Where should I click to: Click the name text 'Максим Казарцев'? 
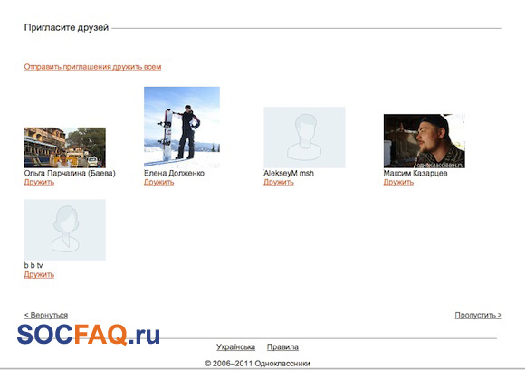click(x=415, y=174)
